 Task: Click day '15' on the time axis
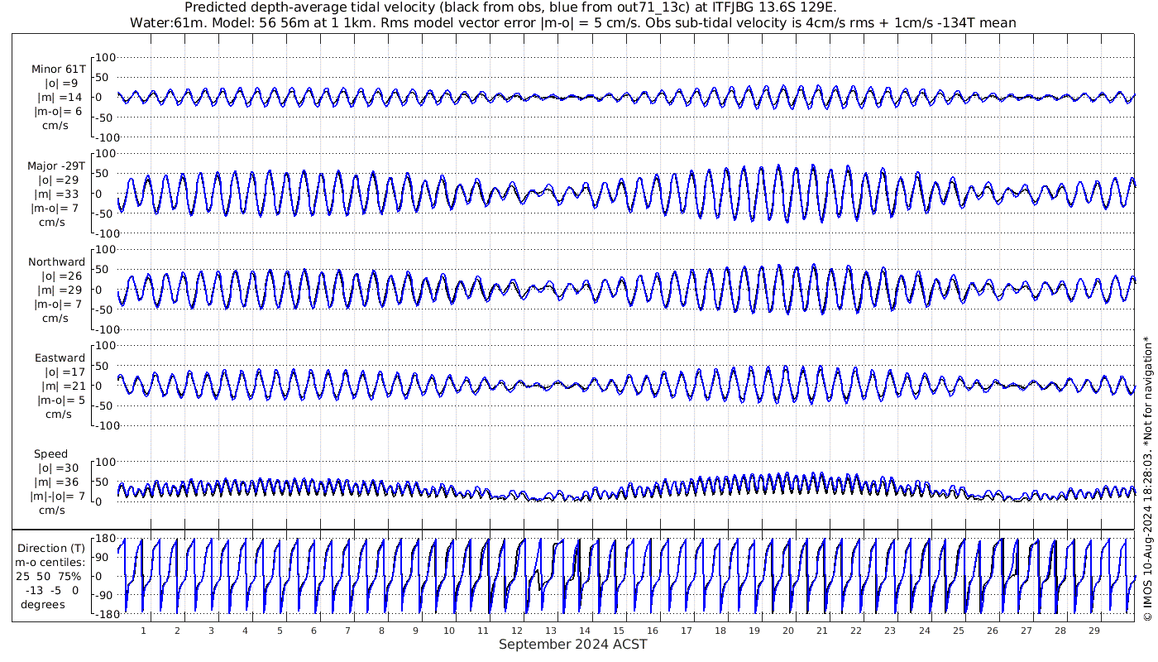(619, 631)
